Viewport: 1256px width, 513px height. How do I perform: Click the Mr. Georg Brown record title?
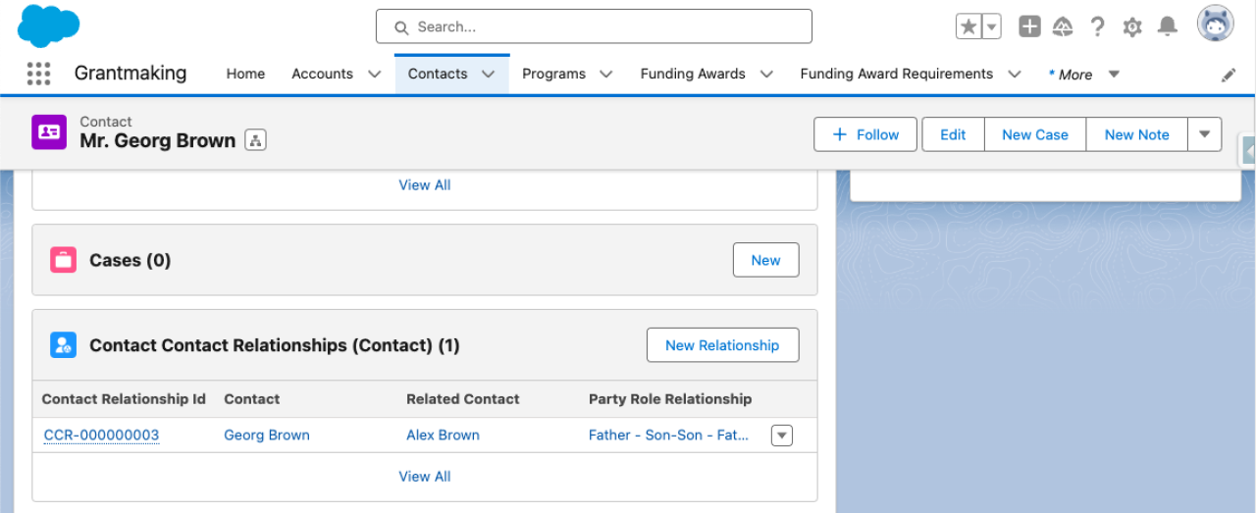pos(158,141)
